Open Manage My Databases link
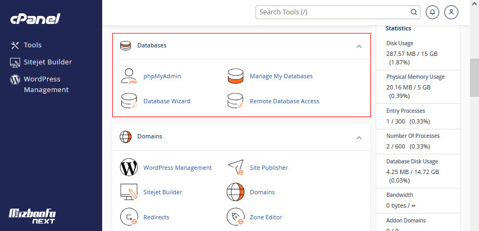This screenshot has height=231, width=479. click(x=282, y=76)
